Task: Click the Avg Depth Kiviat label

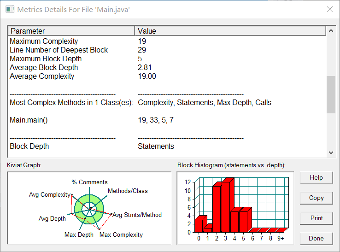Action: (x=52, y=218)
